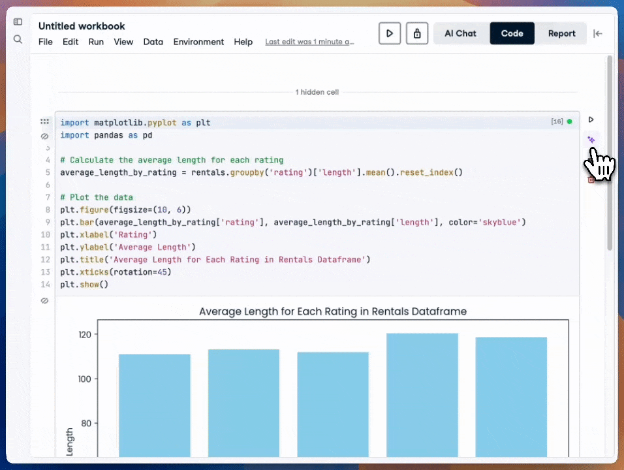Open the File menu
The width and height of the screenshot is (624, 470).
pyautogui.click(x=46, y=42)
